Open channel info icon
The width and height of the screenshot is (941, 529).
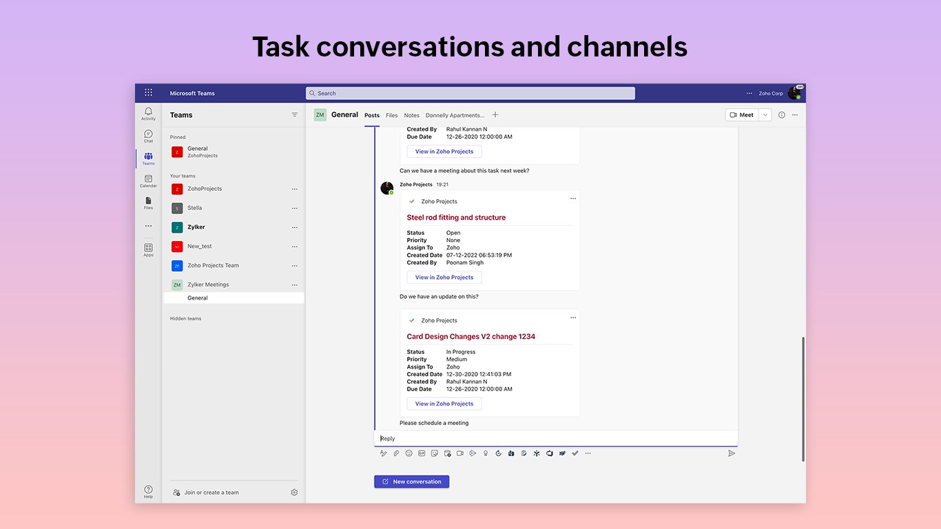(x=781, y=115)
